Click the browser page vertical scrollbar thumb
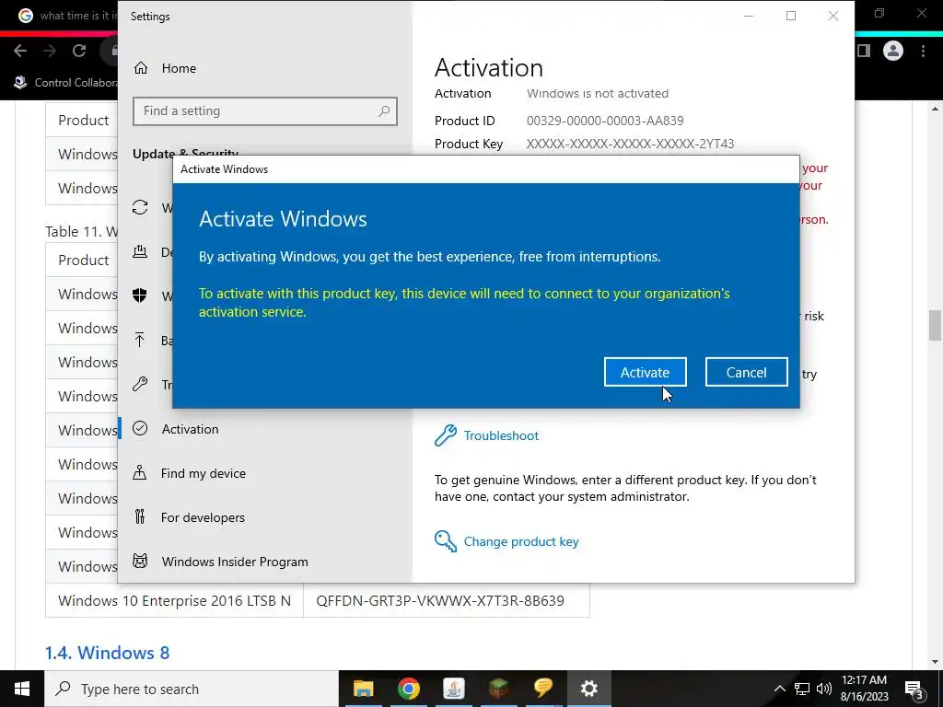This screenshot has width=943, height=707. coord(935,325)
